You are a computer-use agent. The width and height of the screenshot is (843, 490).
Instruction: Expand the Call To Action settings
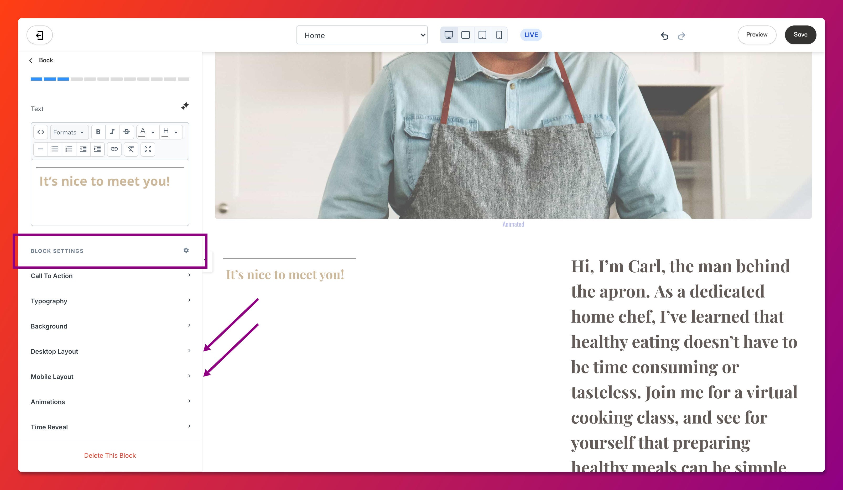click(x=110, y=276)
